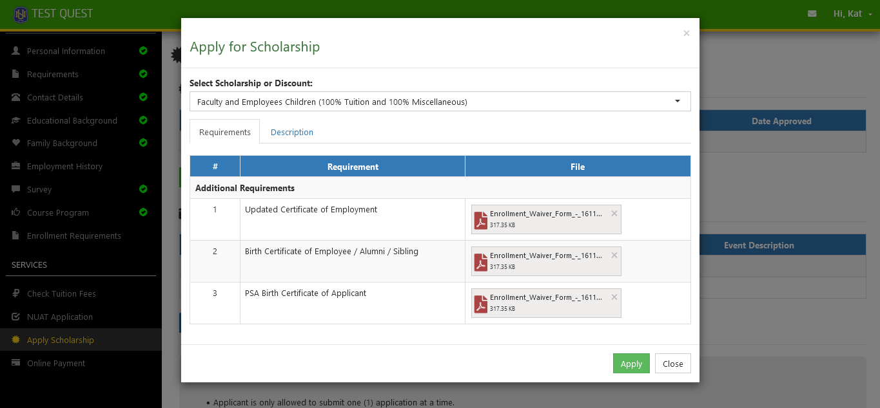Click green check beside Personal Information

[x=143, y=51]
